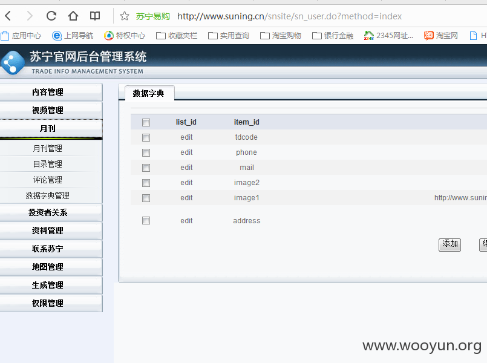Viewport: 487px width, 363px height.
Task: Click edit link for tdcode
Action: pos(186,137)
